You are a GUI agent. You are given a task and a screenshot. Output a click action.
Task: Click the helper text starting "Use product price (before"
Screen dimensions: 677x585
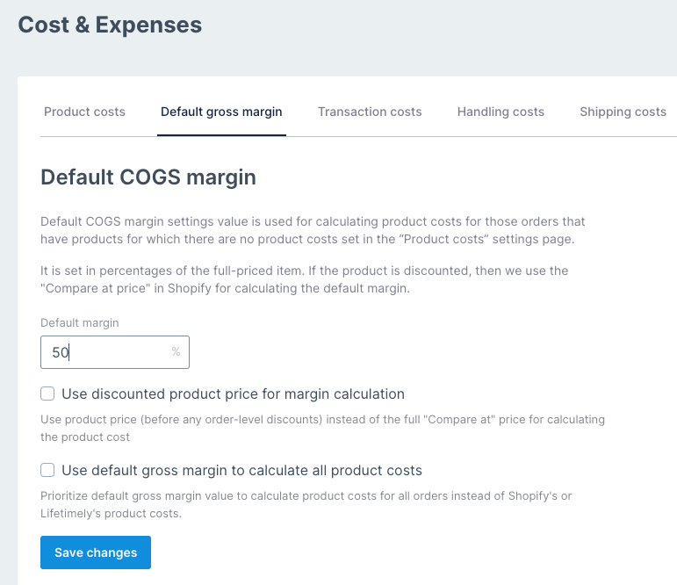point(322,428)
